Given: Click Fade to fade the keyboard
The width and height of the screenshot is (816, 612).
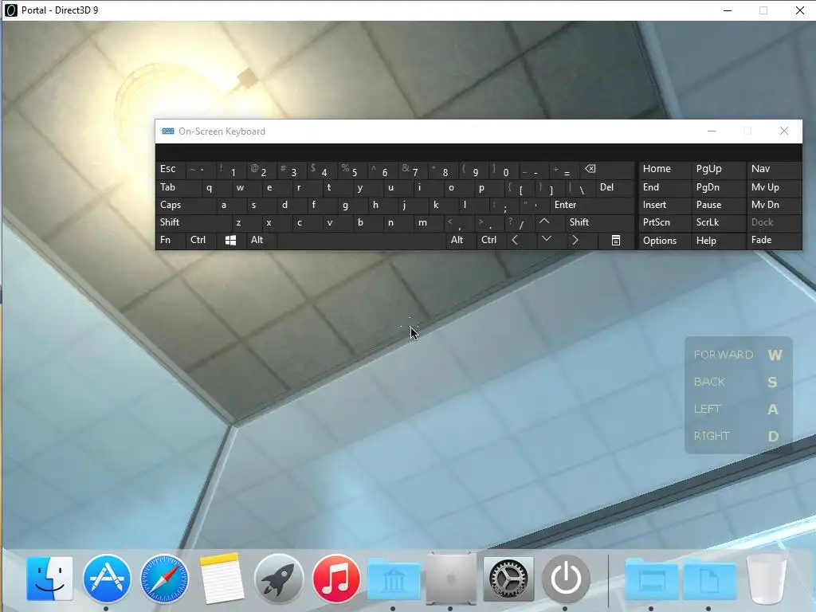Looking at the screenshot, I should pos(774,240).
